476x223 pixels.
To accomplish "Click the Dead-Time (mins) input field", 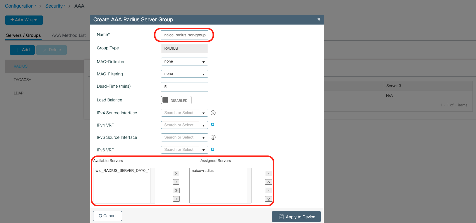I will tap(184, 87).
